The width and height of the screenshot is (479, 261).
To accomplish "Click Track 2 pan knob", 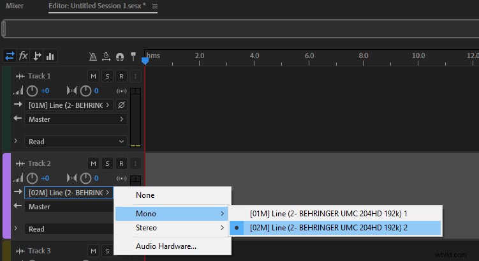I will (85, 178).
